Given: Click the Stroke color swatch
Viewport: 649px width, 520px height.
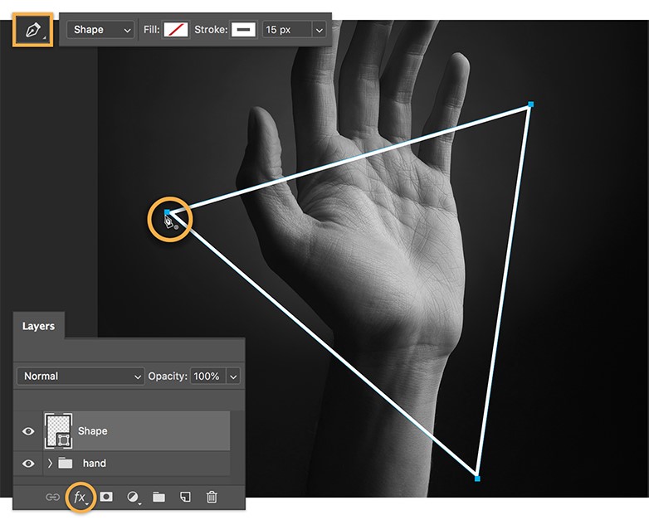Looking at the screenshot, I should 243,30.
